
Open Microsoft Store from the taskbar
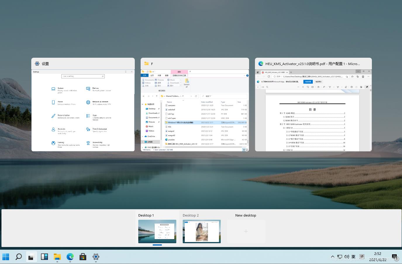(x=83, y=257)
